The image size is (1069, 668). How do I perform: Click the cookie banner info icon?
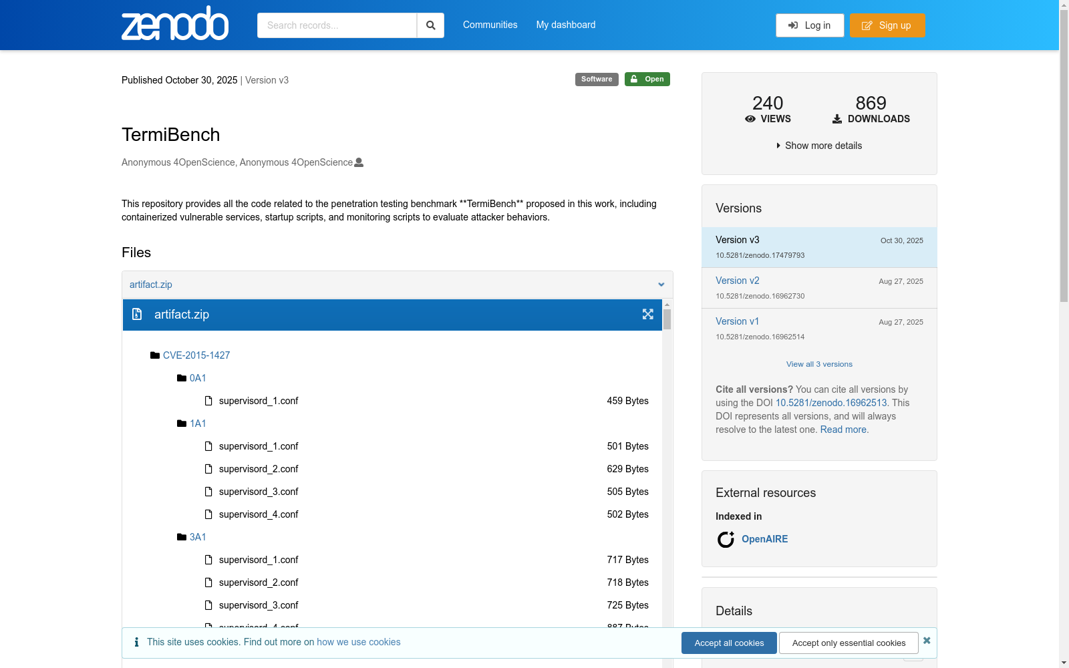click(x=136, y=642)
